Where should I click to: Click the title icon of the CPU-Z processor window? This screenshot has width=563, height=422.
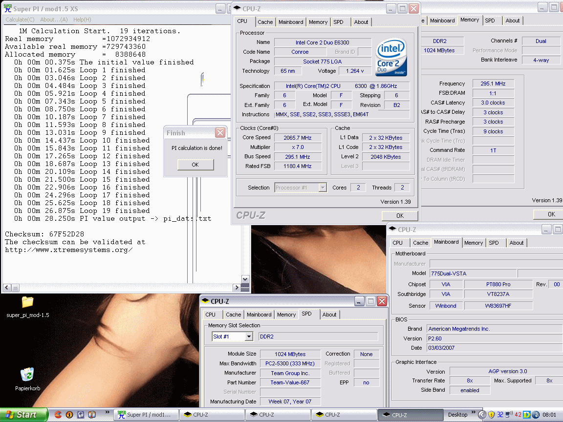coord(237,8)
